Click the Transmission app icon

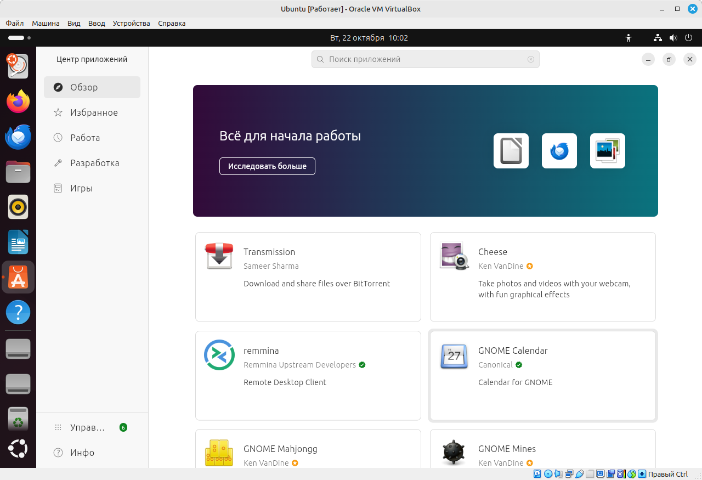219,257
